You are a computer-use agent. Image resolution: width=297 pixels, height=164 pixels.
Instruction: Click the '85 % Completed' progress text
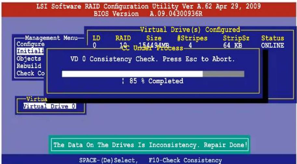156,81
